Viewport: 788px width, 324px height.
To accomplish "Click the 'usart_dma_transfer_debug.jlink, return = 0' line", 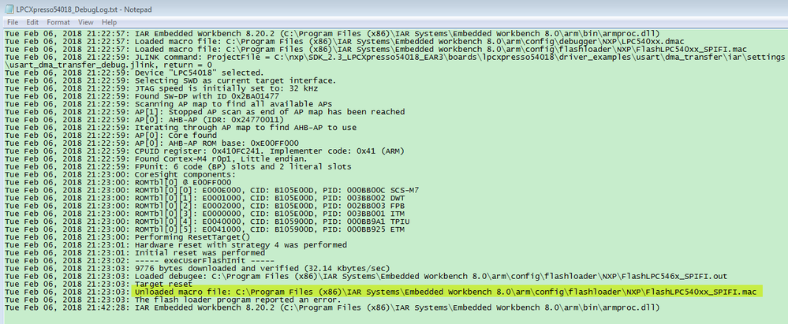I will click(x=108, y=65).
